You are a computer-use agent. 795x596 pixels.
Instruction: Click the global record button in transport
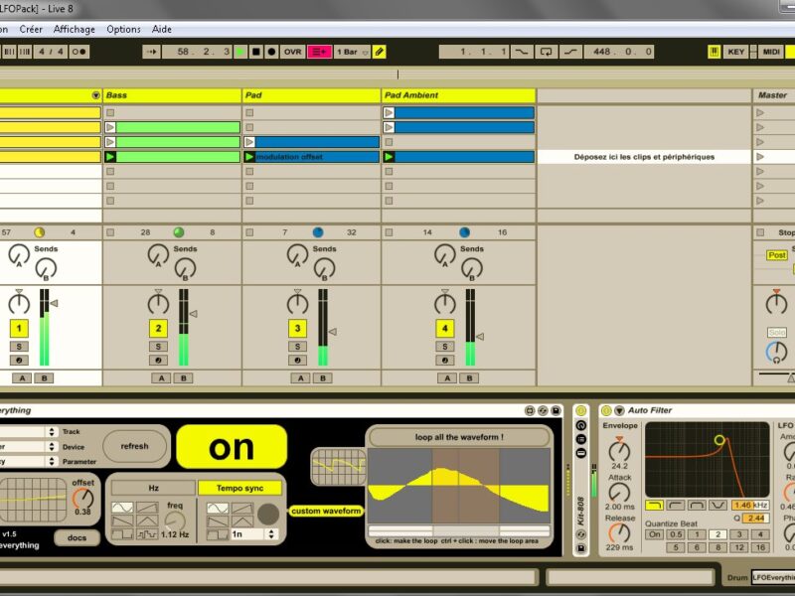[271, 52]
